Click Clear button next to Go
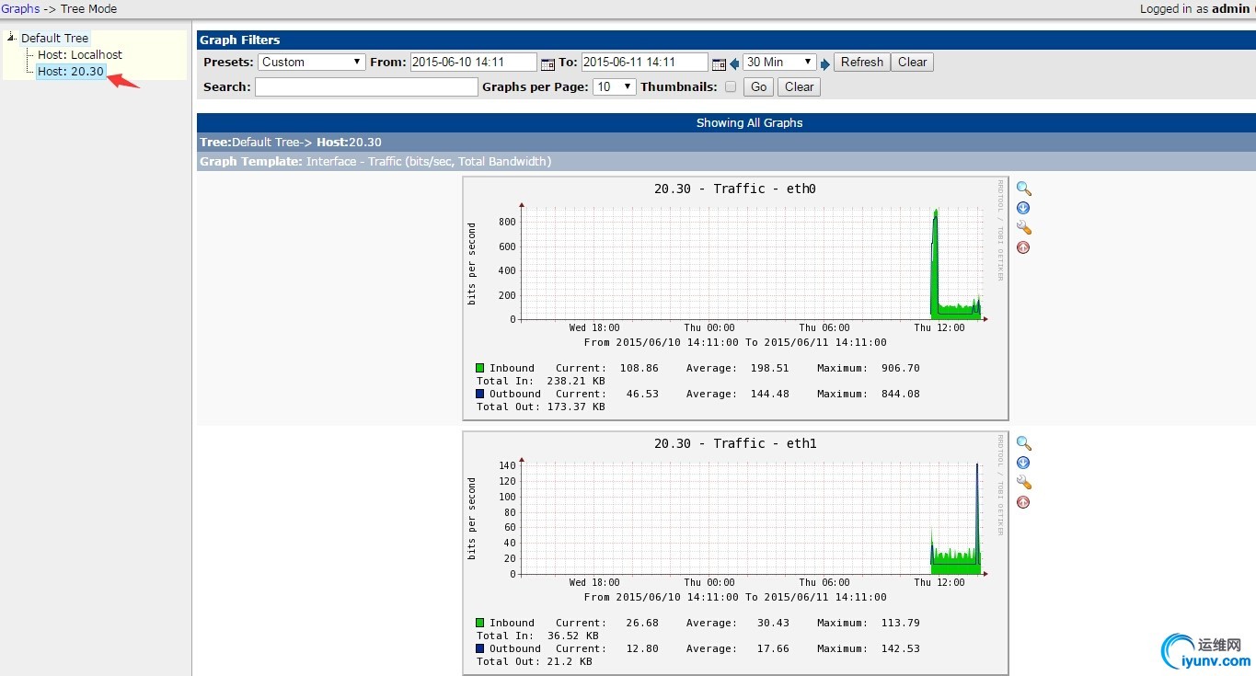 [799, 87]
